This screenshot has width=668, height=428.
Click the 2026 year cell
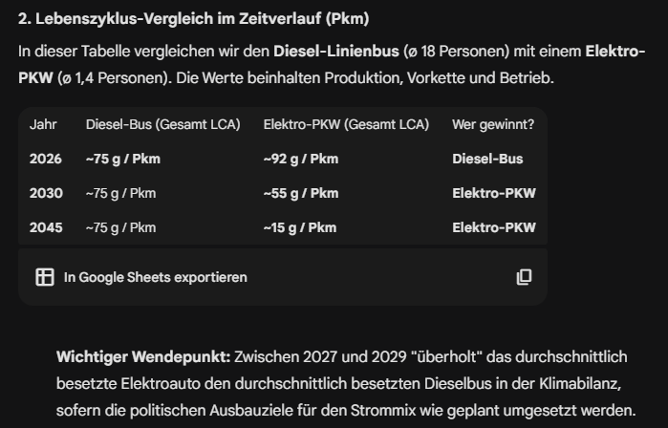coord(45,159)
